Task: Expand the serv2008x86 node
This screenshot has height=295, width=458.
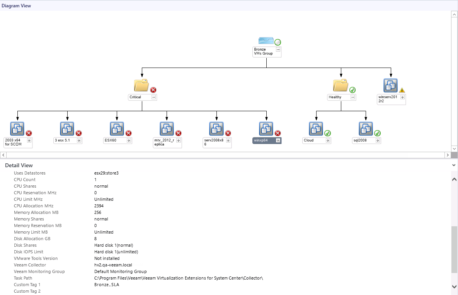Action: coord(228,140)
